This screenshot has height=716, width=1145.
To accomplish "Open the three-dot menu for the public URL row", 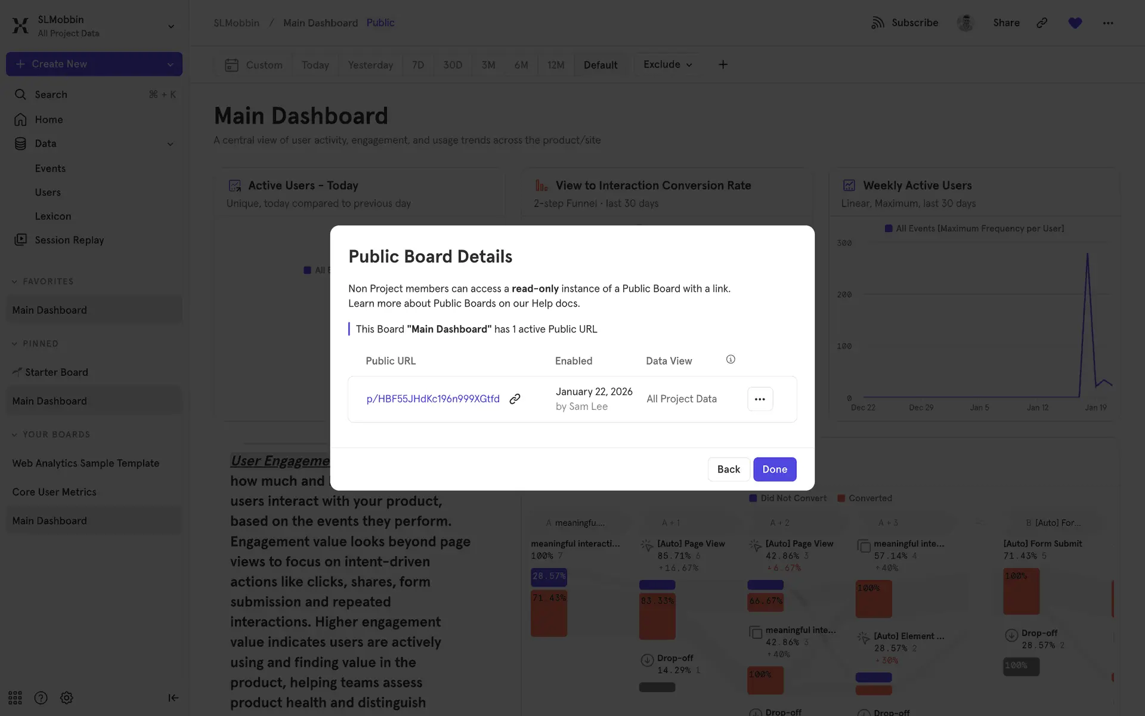I will (x=760, y=399).
